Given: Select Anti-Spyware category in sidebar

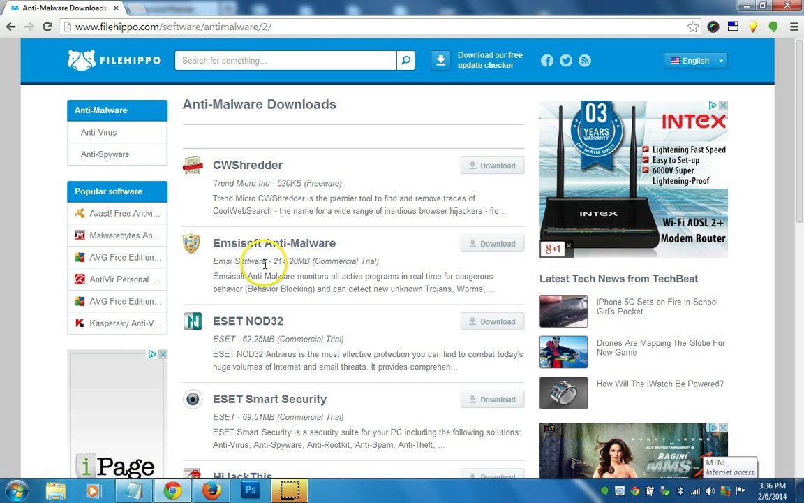Looking at the screenshot, I should [x=105, y=154].
